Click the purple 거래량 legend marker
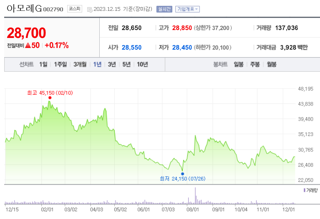320x219 pixels. (x=305, y=190)
